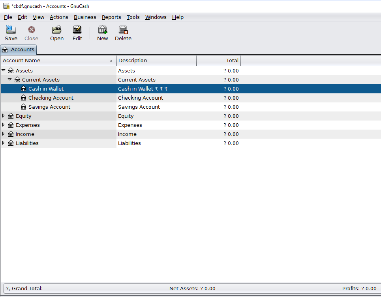
Task: Click the bank icon beside Equity
Action: coord(11,116)
